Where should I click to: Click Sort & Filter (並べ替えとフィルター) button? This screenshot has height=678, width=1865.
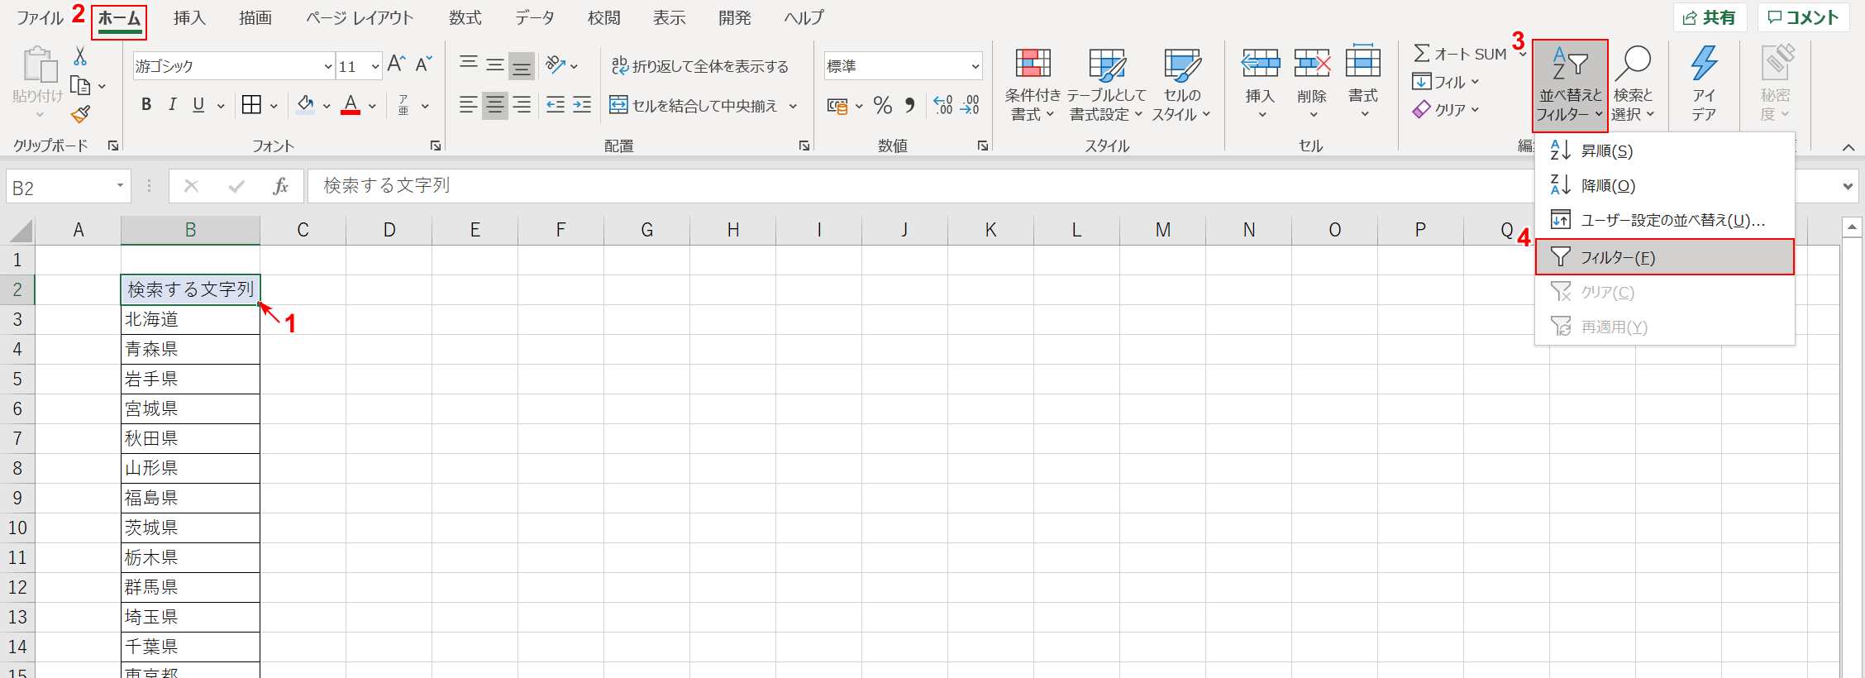click(1570, 85)
